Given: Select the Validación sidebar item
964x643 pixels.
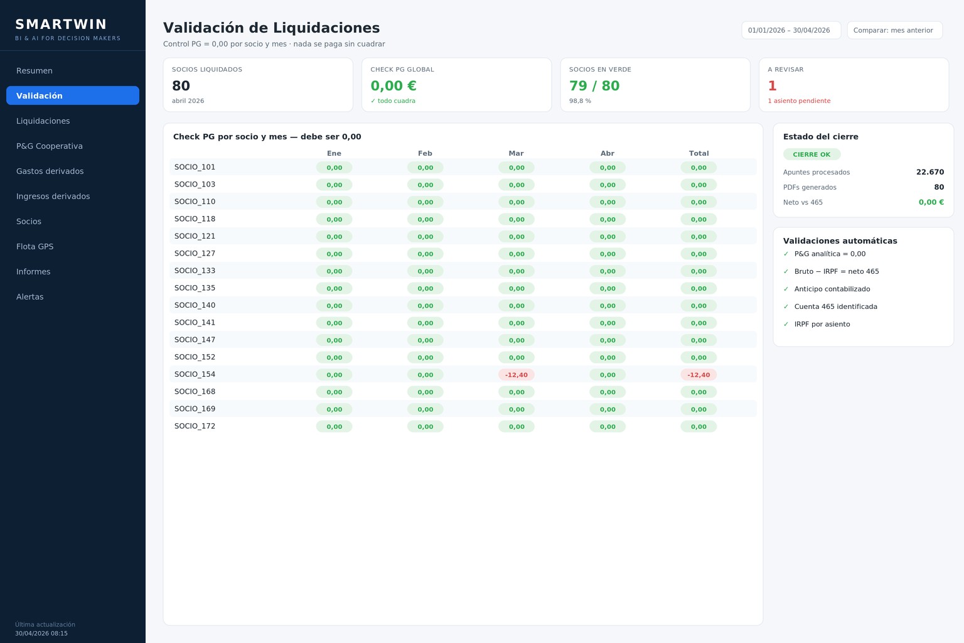Looking at the screenshot, I should click(x=73, y=95).
